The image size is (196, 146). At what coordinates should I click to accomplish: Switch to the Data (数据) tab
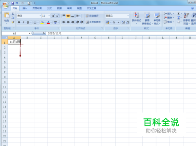[59, 8]
